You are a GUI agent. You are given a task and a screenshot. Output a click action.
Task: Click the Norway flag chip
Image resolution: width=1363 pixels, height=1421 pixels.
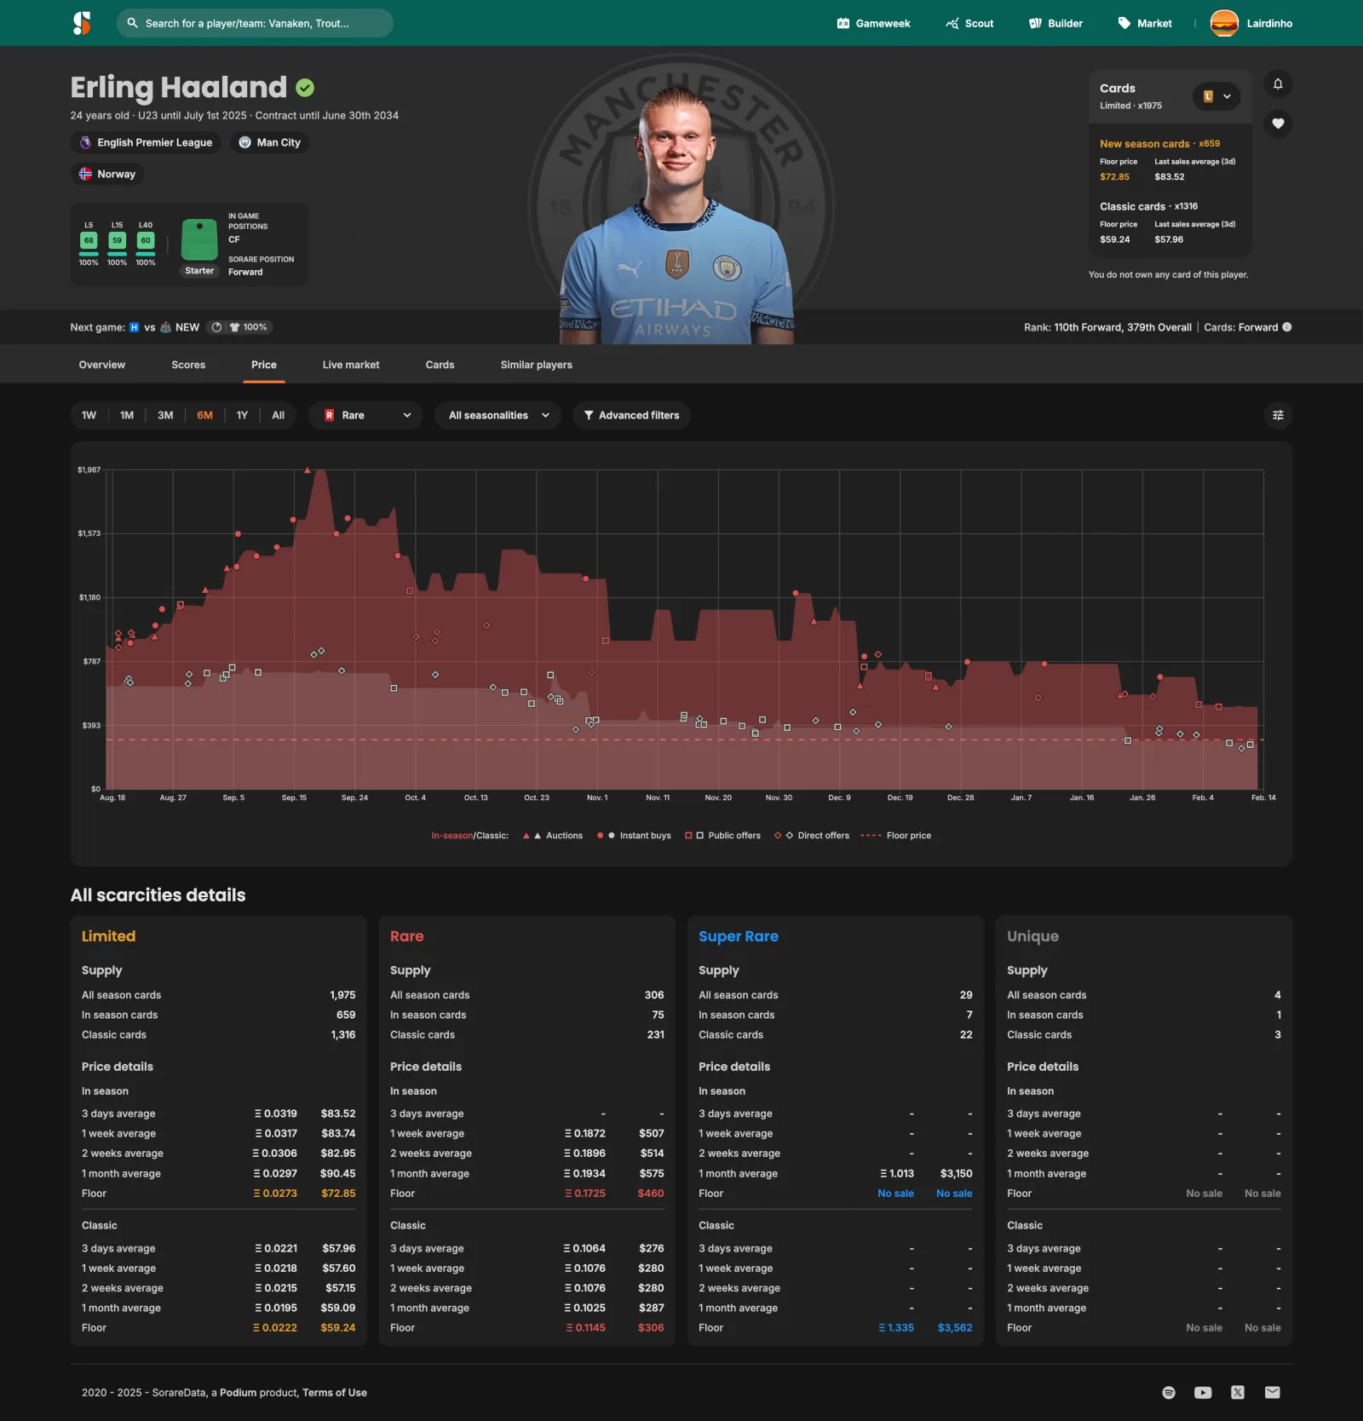click(x=107, y=174)
